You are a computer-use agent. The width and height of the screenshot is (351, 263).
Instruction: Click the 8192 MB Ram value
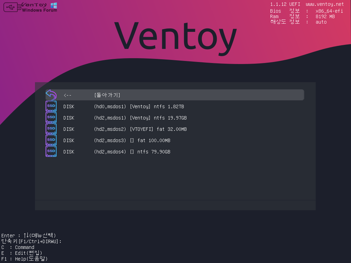(x=325, y=16)
